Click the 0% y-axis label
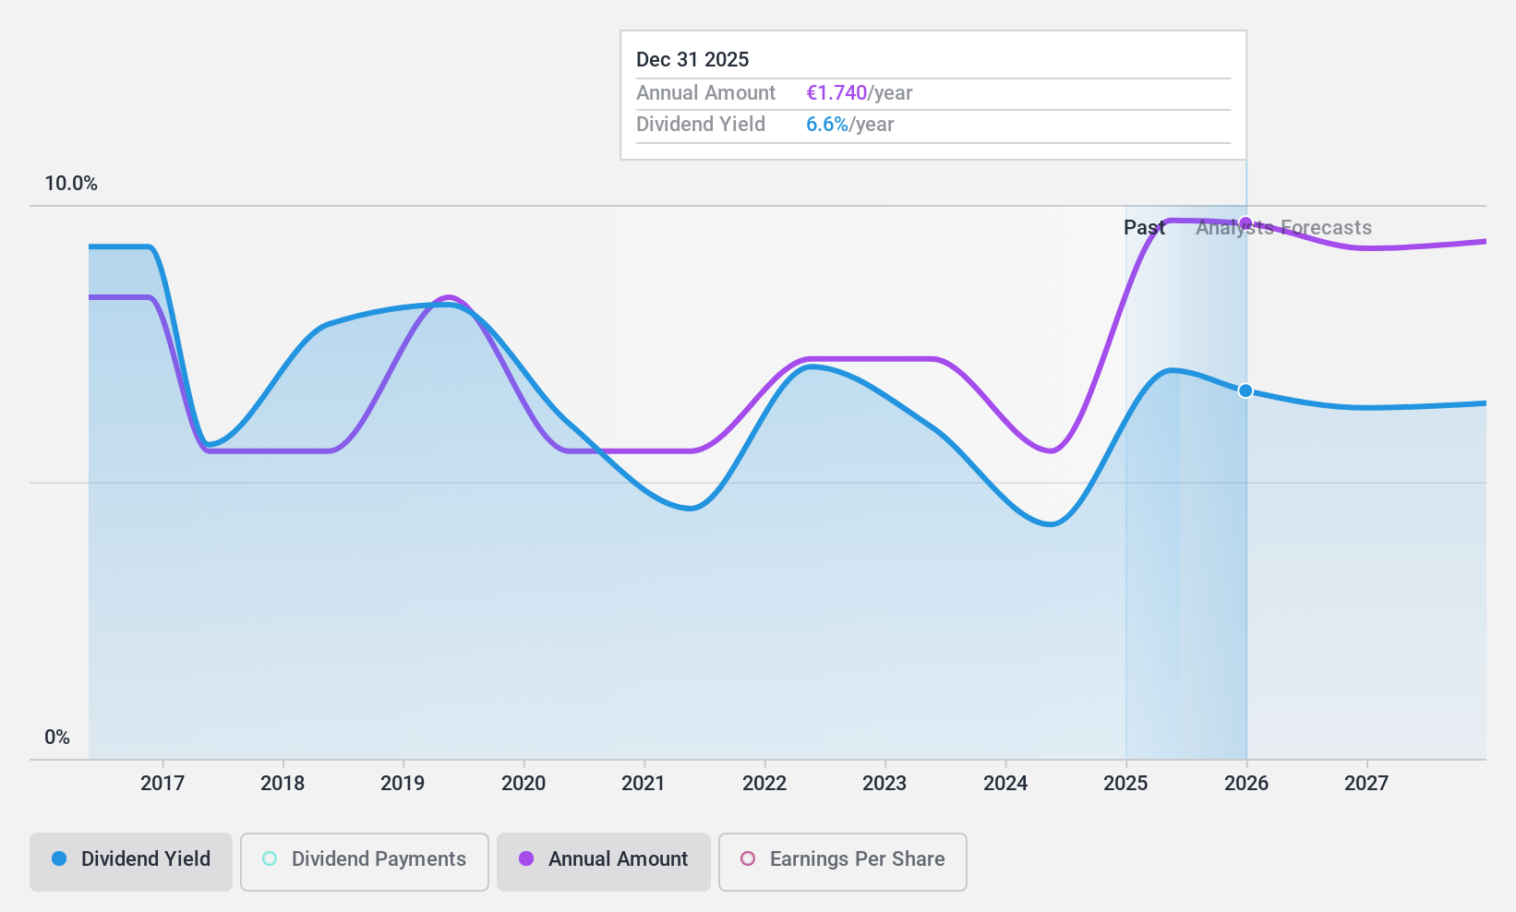 pyautogui.click(x=57, y=738)
